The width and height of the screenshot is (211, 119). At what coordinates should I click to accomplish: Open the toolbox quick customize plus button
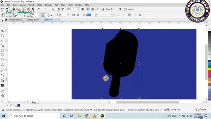tap(2, 102)
